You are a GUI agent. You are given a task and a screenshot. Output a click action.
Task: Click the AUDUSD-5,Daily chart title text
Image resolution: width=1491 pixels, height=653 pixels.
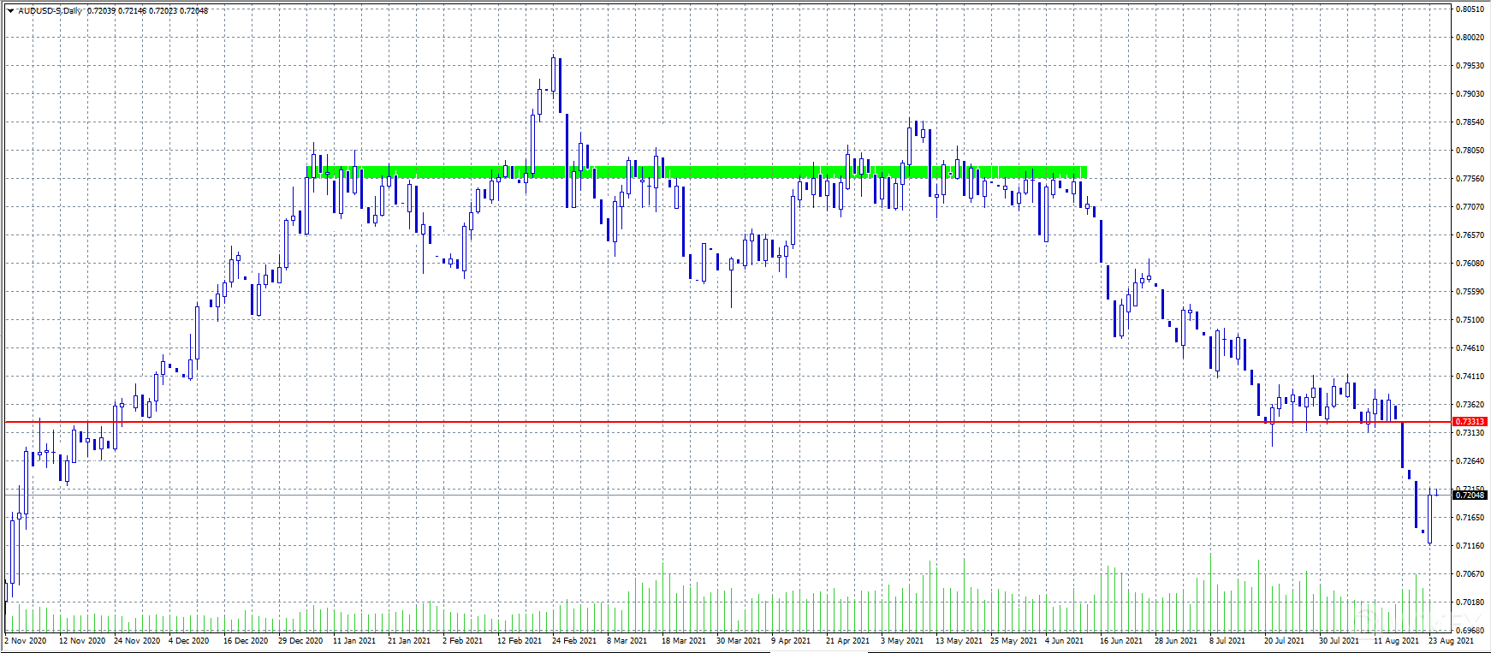pos(51,11)
